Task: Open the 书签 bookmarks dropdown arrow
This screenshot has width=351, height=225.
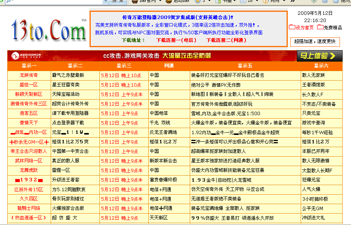Action: click(235, 2)
